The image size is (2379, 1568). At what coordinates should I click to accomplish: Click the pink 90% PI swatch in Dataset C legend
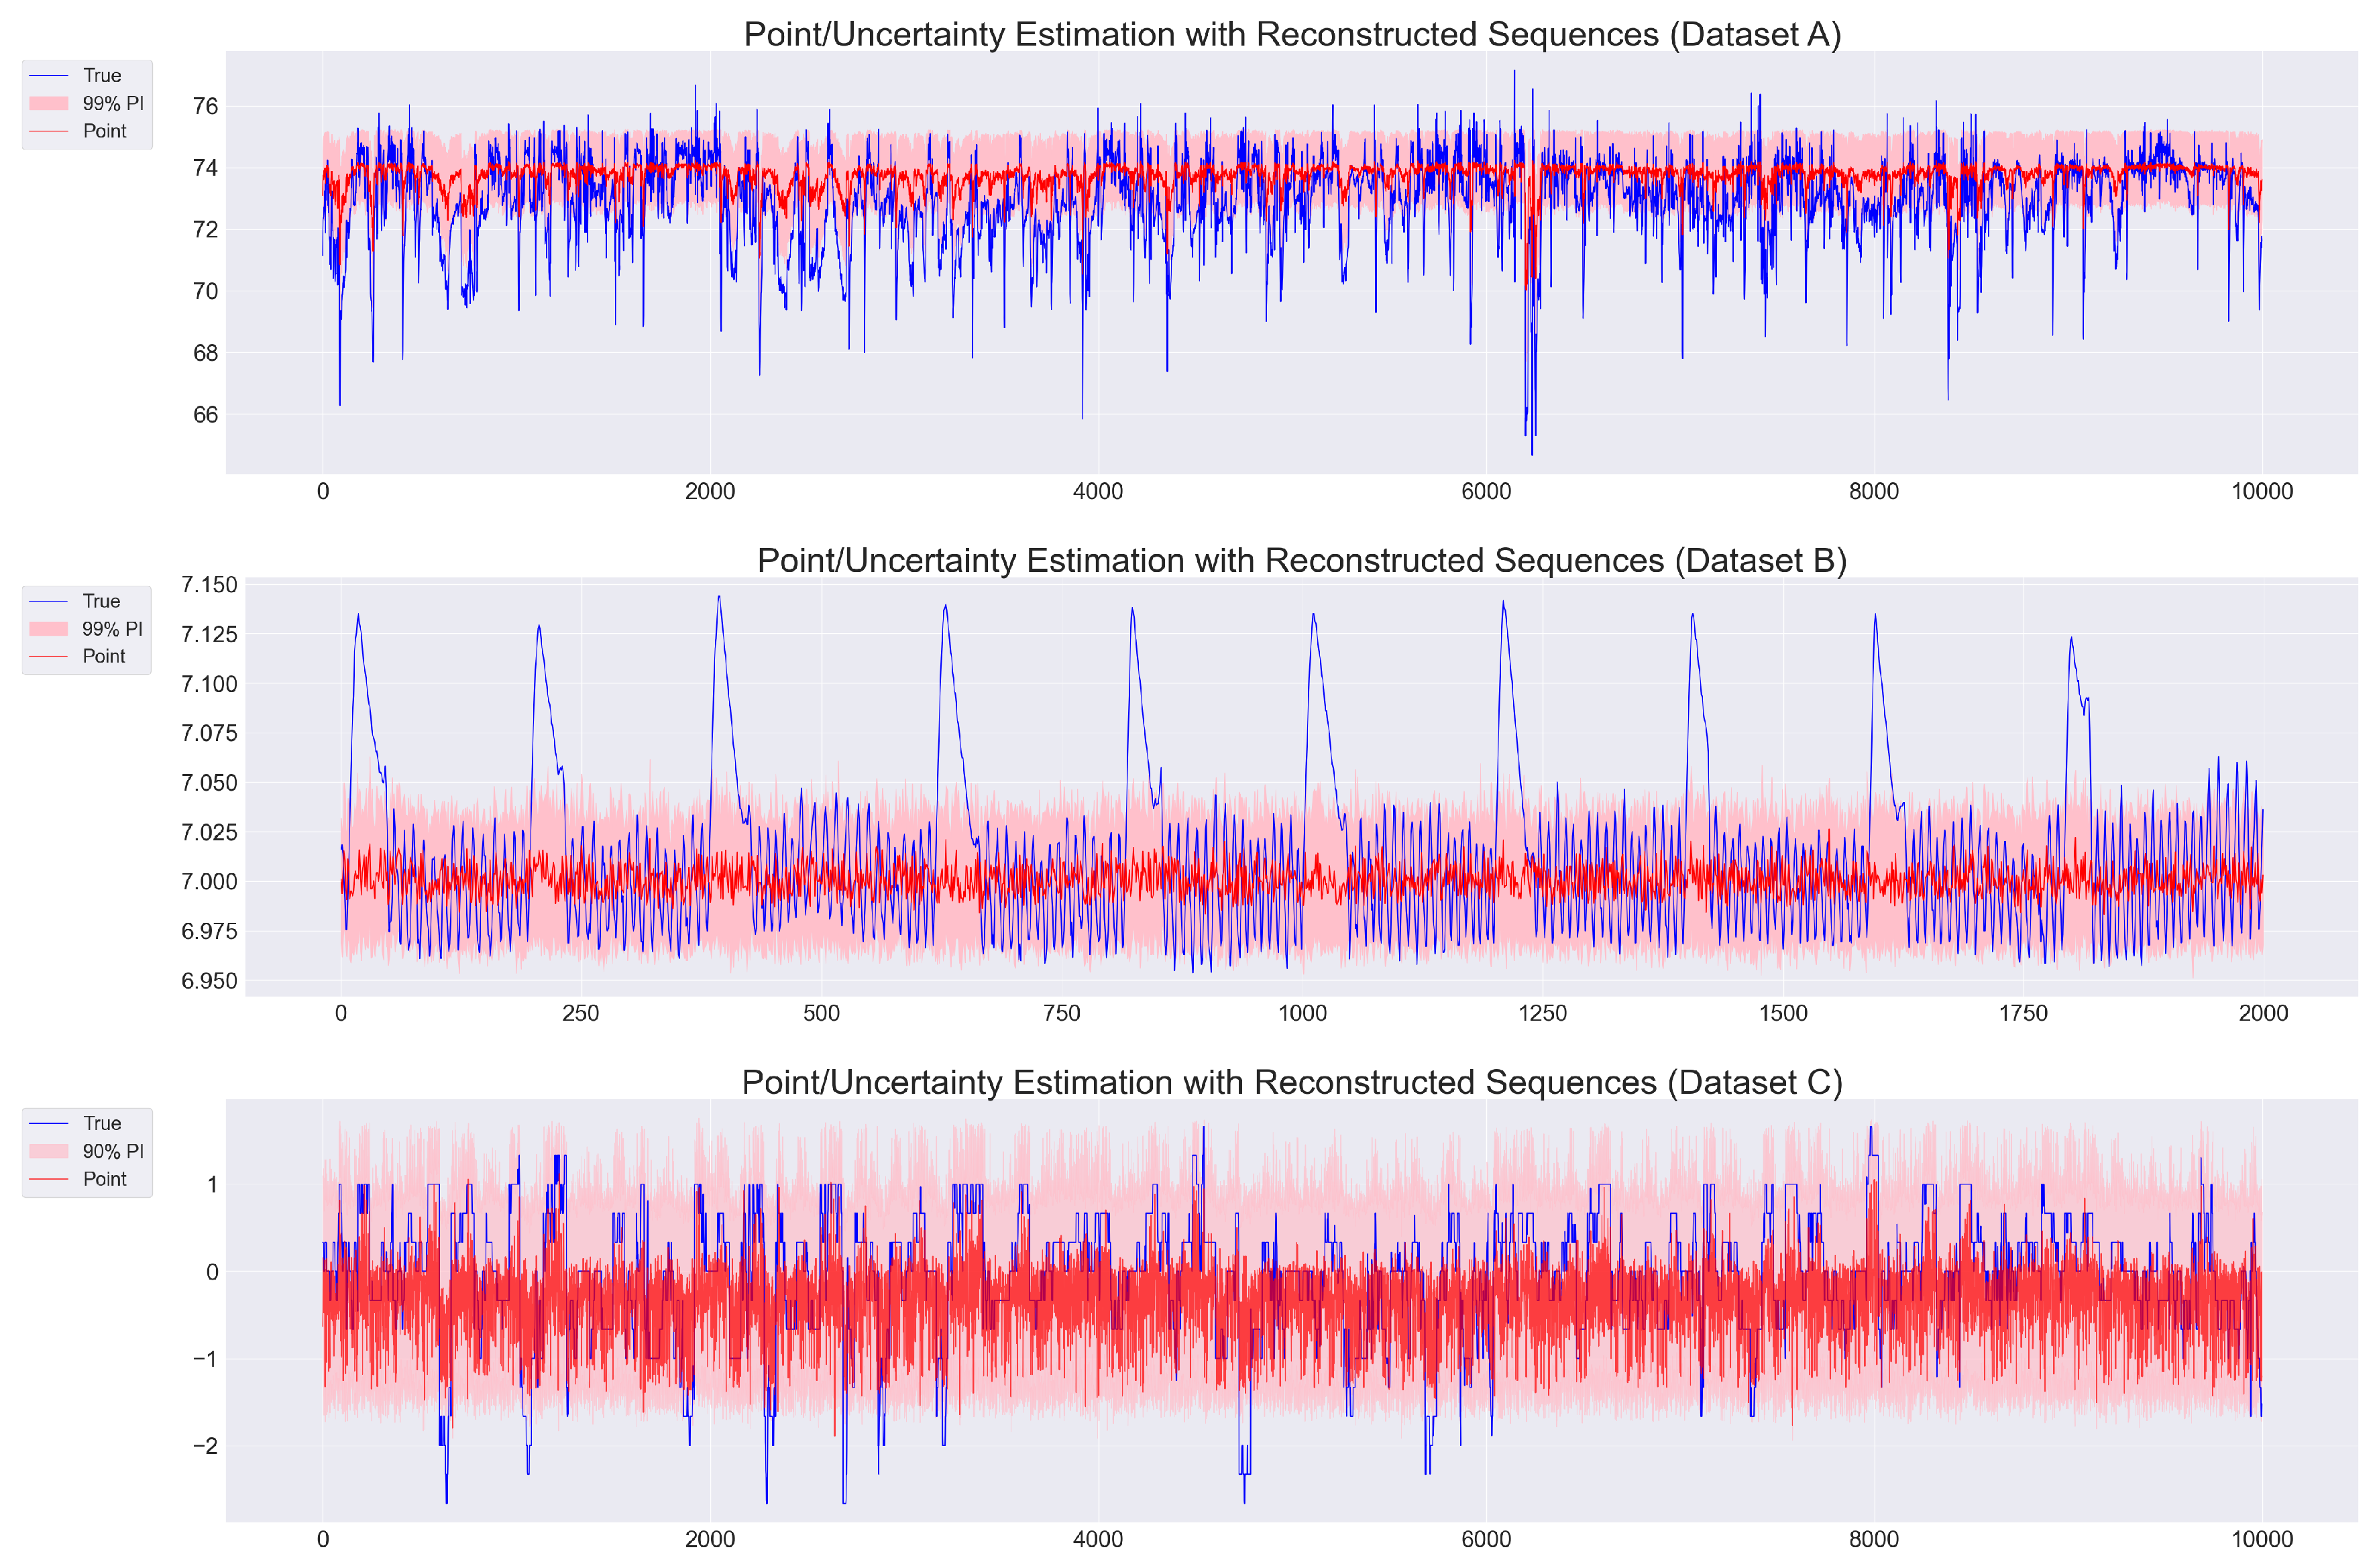(48, 1151)
